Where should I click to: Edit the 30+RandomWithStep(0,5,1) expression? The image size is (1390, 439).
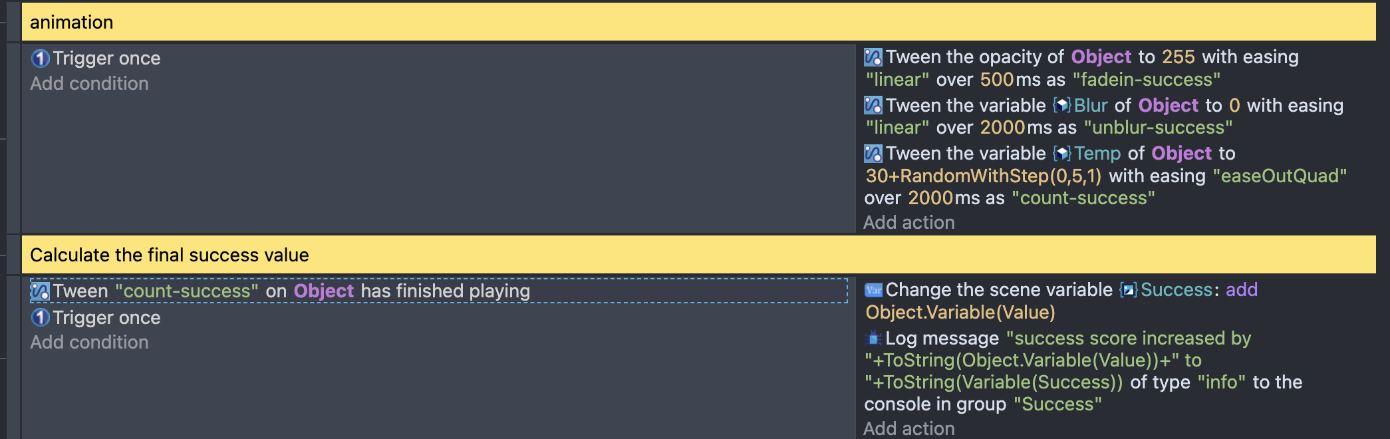tap(983, 176)
